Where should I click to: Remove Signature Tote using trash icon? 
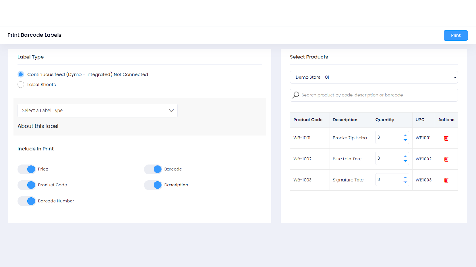pyautogui.click(x=446, y=180)
